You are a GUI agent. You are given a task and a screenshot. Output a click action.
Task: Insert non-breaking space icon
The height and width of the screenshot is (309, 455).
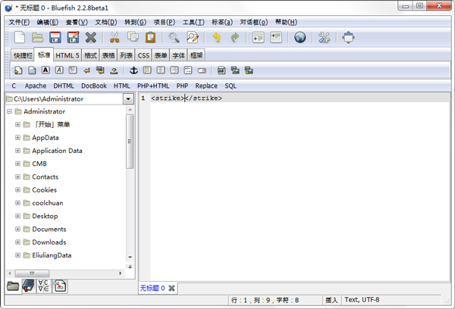tap(114, 70)
